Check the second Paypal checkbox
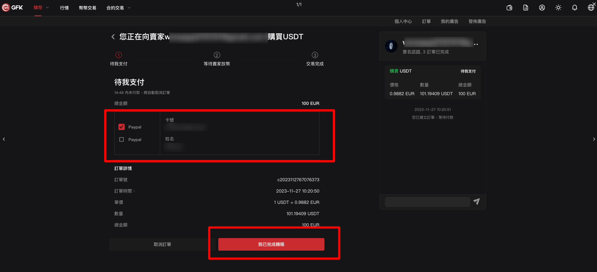The height and width of the screenshot is (272, 597). pos(122,139)
